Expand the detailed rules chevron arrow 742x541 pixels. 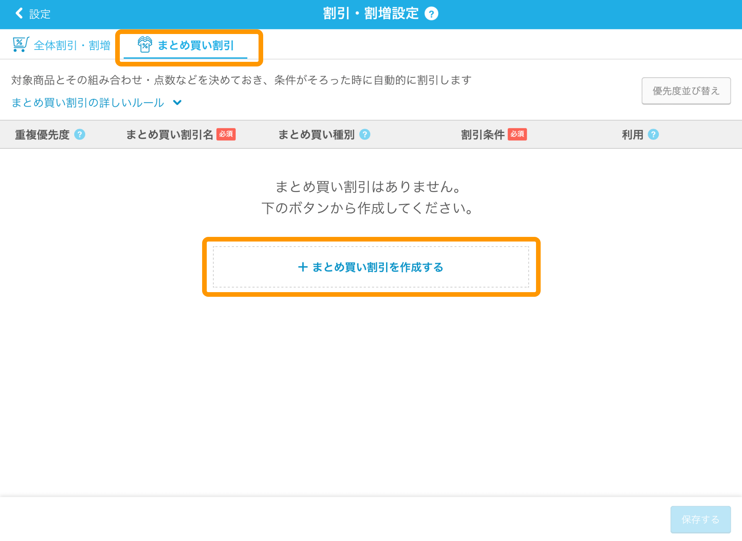click(x=177, y=102)
